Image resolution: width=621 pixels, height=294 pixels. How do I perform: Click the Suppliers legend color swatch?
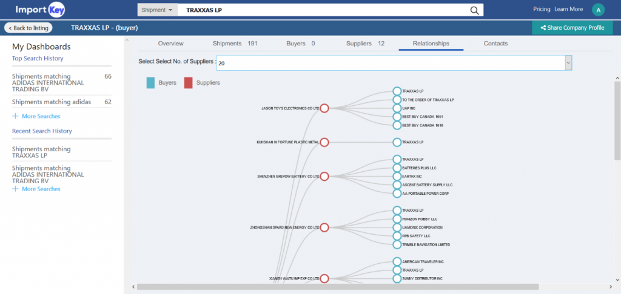(x=189, y=83)
